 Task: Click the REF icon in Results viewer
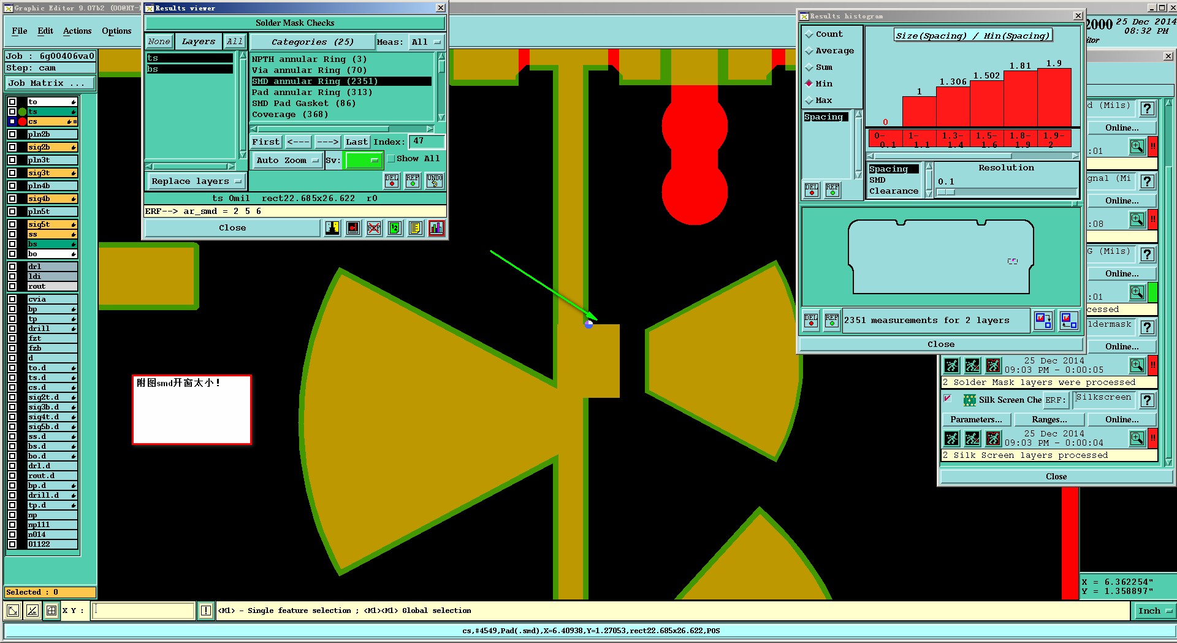[413, 180]
